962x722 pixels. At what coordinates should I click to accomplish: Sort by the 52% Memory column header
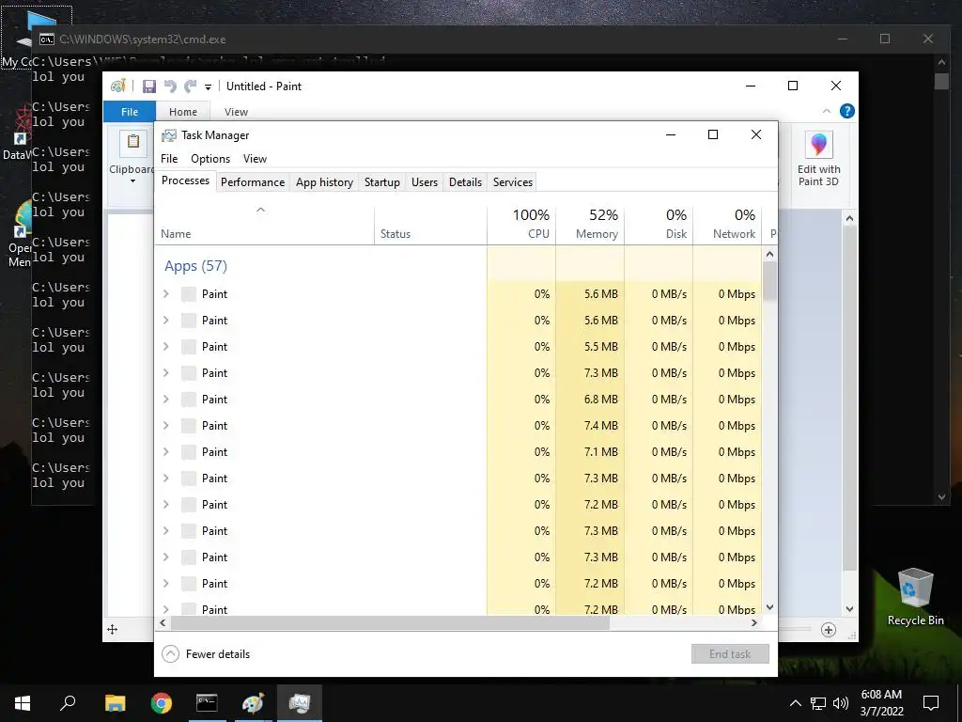[x=590, y=225]
